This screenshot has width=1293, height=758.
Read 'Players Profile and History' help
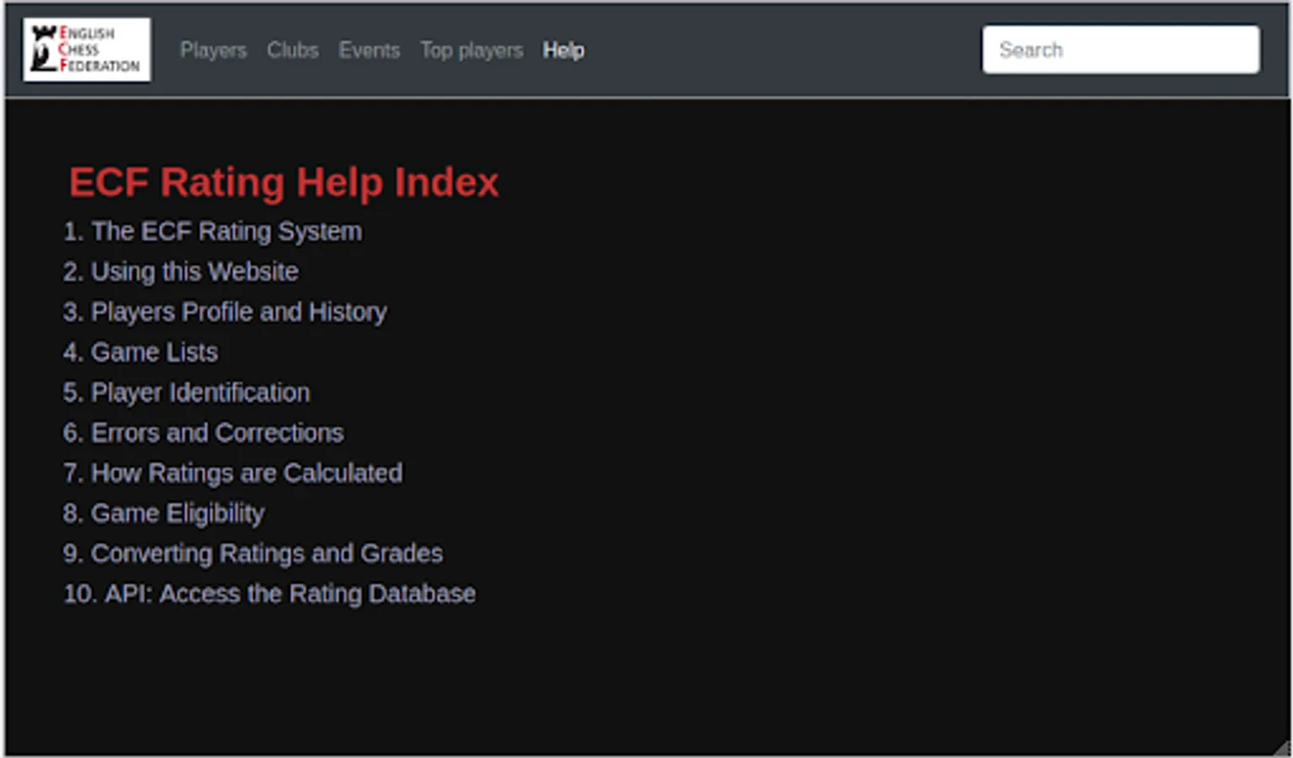coord(239,312)
